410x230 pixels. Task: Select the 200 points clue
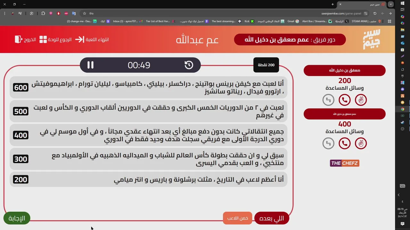[x=149, y=180]
